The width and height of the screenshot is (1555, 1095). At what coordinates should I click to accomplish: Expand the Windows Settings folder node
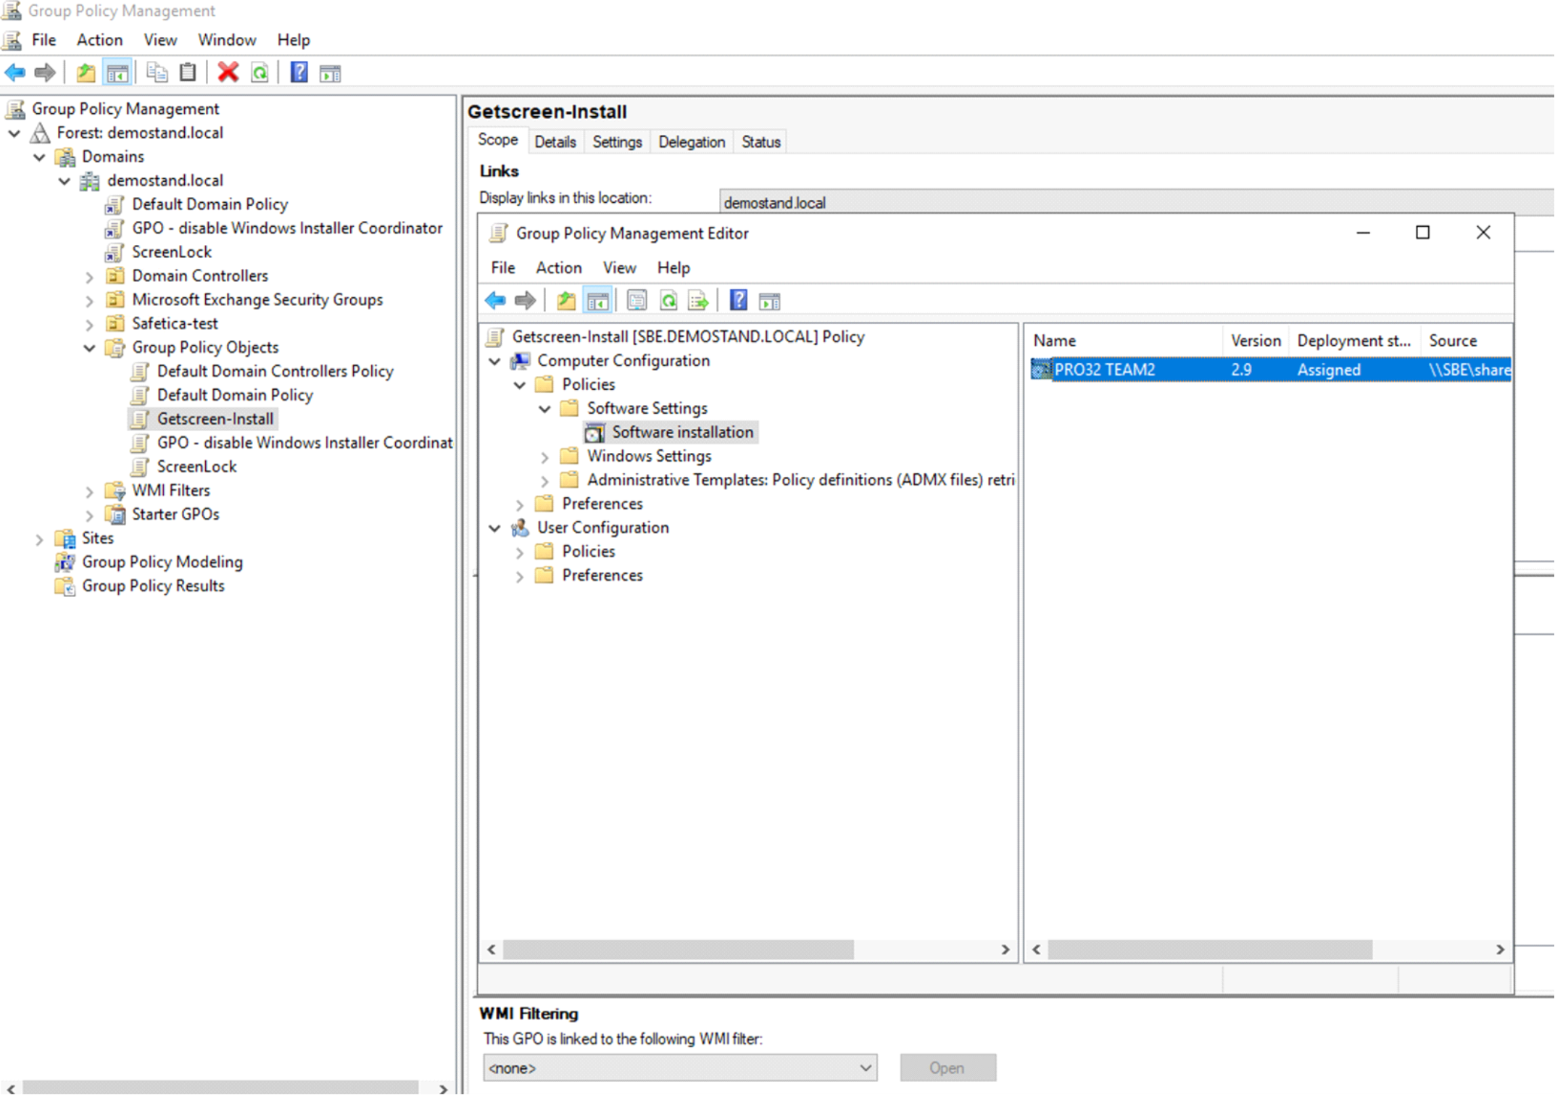[x=544, y=457]
